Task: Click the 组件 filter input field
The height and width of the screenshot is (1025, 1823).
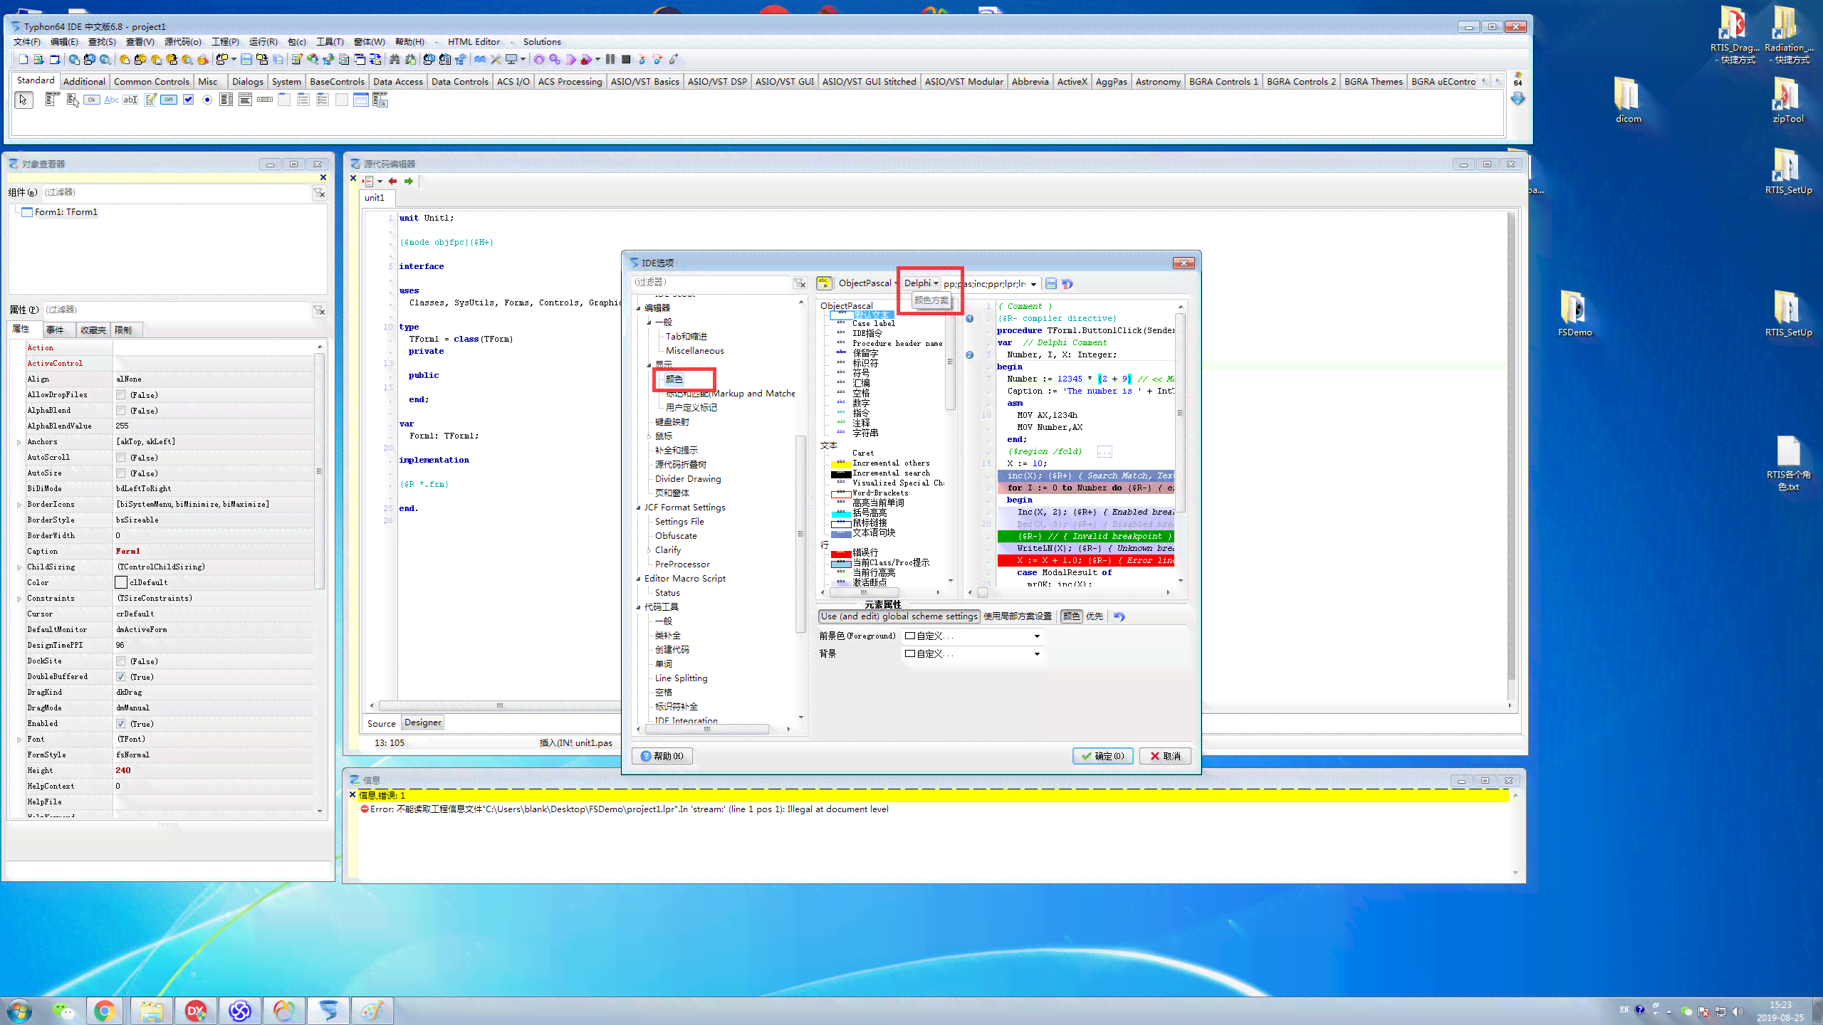Action: [x=175, y=192]
